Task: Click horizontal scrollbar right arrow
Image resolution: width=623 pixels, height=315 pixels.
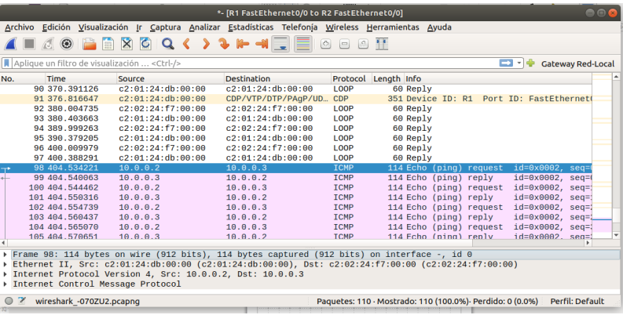Action: 588,243
